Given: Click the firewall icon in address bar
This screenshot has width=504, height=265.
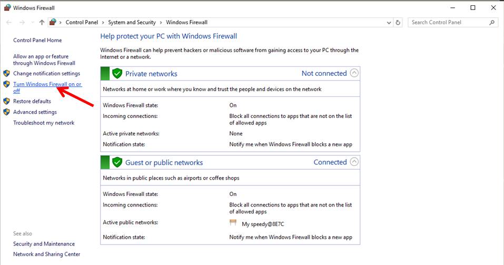Looking at the screenshot, I should [x=53, y=22].
